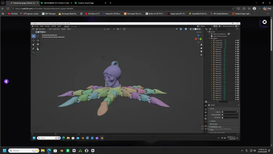The height and width of the screenshot is (154, 273).
Task: Open the Editar menu in Blender
Action: pyautogui.click(x=42, y=26)
